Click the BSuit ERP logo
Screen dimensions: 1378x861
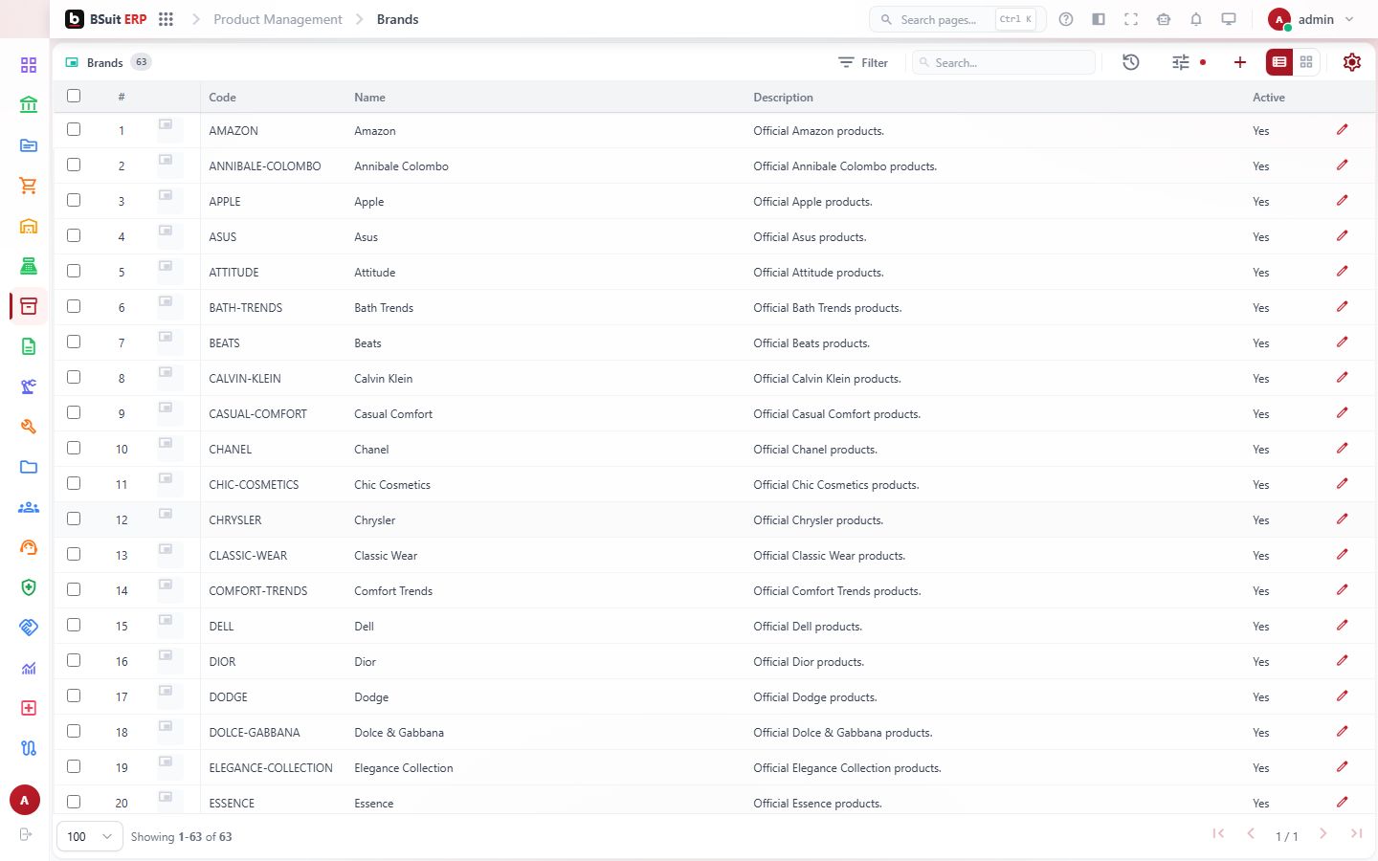click(106, 19)
